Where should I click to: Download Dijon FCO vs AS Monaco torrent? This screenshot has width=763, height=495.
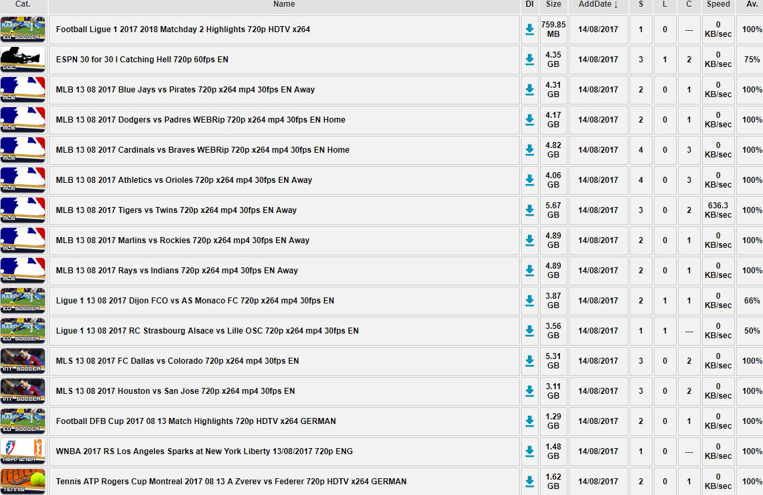pos(529,301)
